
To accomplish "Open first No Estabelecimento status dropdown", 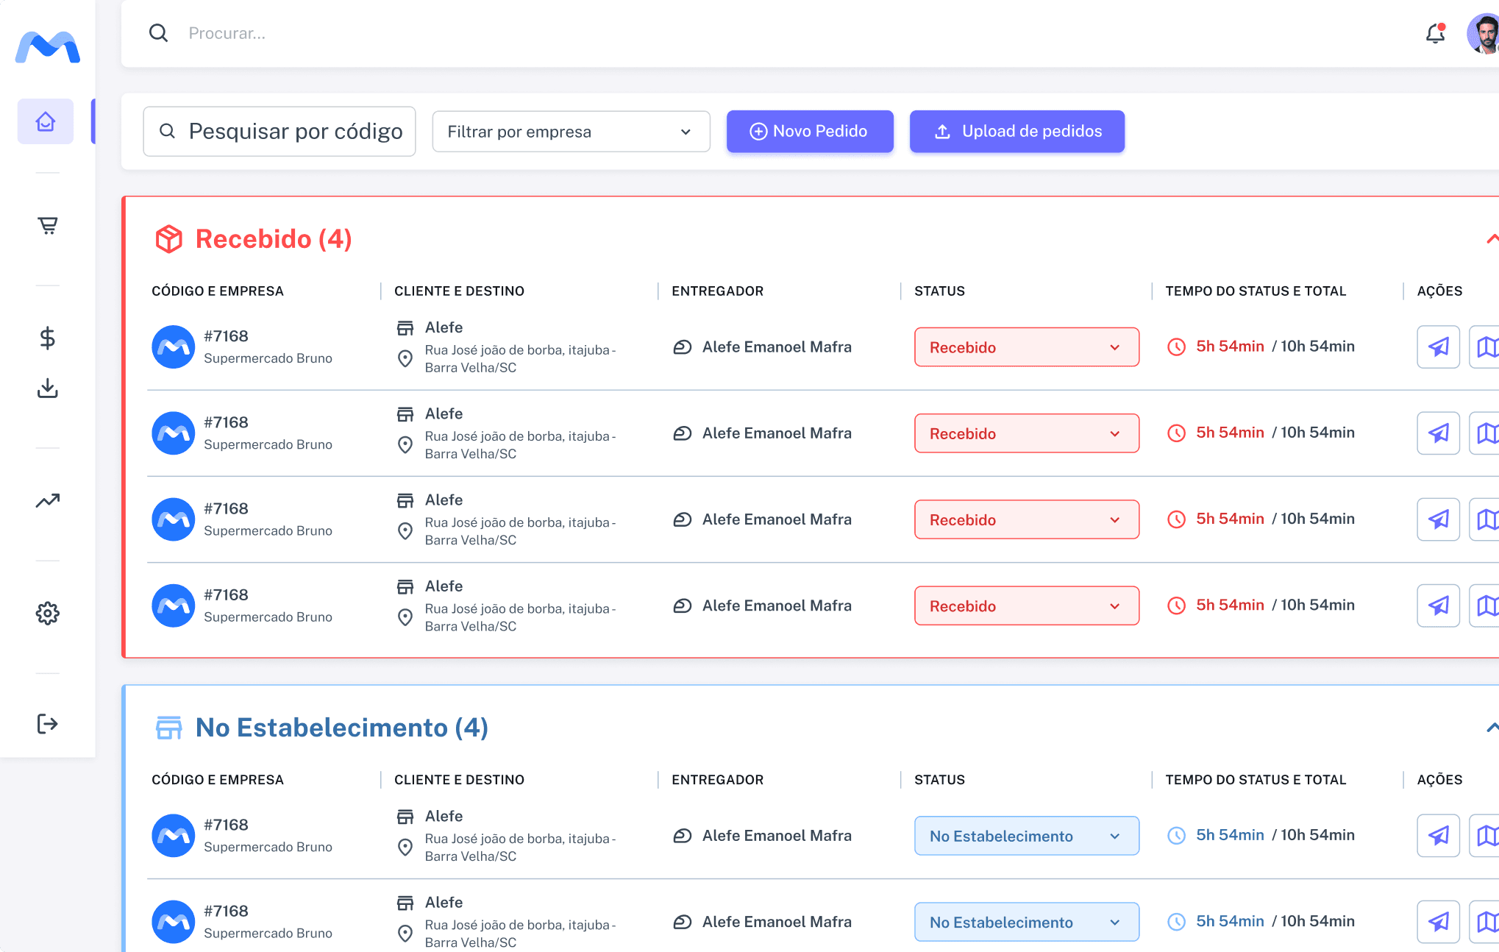I will [x=1026, y=836].
